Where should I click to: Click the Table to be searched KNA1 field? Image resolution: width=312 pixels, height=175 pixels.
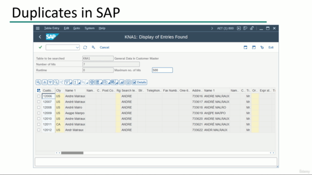(98, 58)
